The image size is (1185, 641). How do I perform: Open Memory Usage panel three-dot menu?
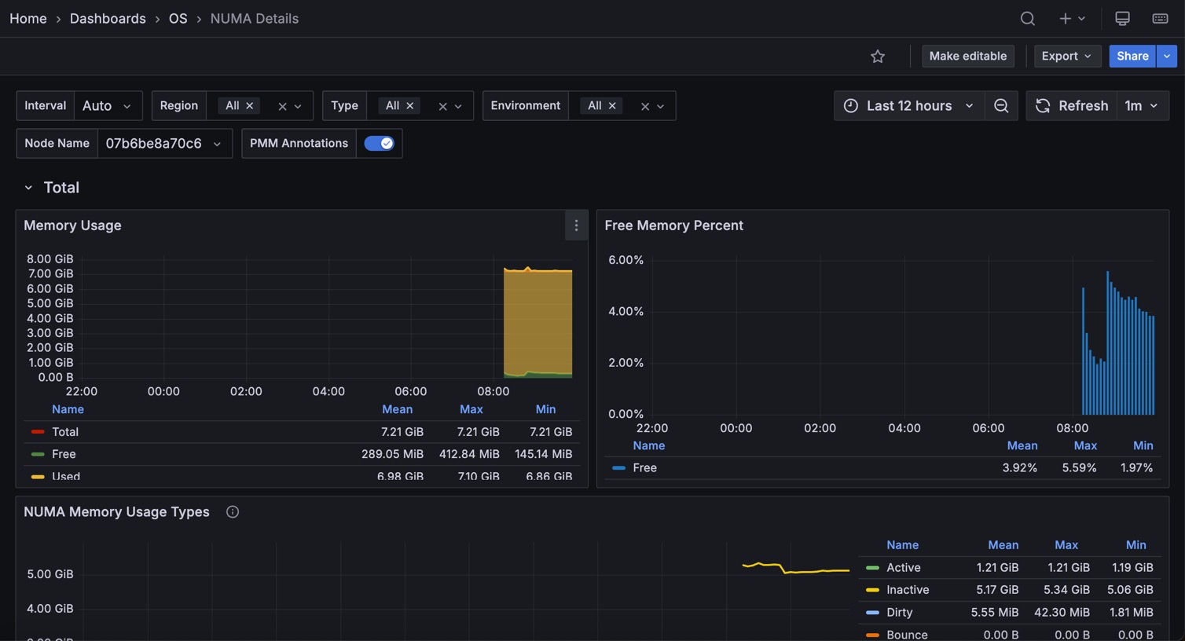click(x=576, y=225)
